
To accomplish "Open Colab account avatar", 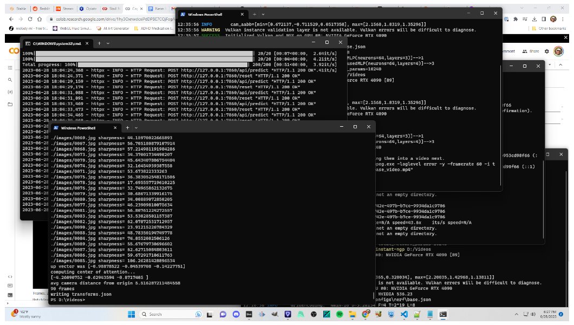I will [x=559, y=51].
